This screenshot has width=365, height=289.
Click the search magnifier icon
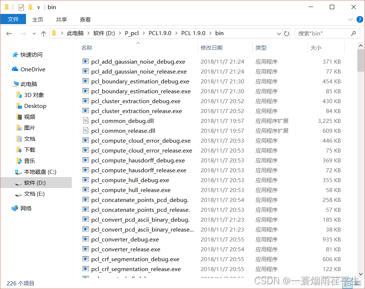tap(353, 34)
